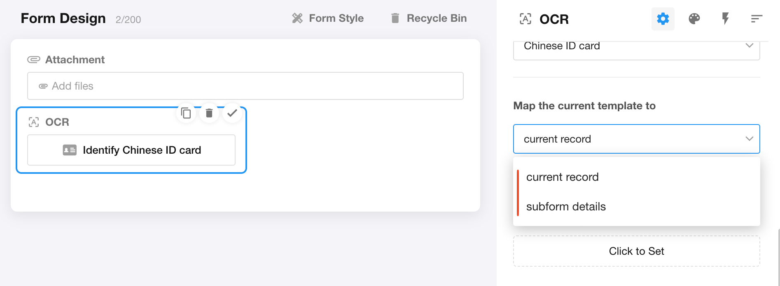This screenshot has height=286, width=780.
Task: Expand the Chinese ID card dropdown
Action: pos(636,47)
